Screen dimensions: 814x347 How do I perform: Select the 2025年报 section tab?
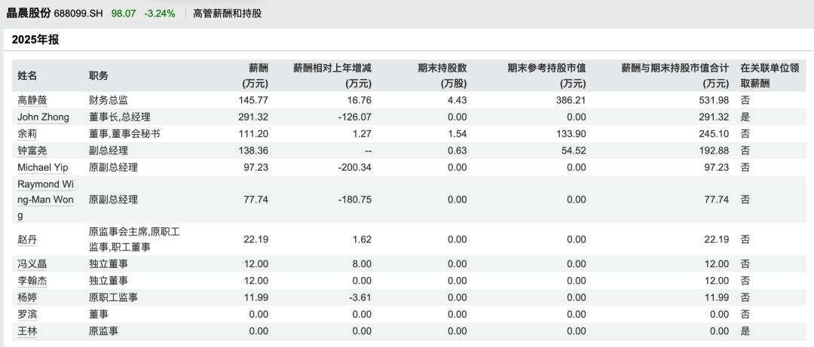pyautogui.click(x=35, y=41)
